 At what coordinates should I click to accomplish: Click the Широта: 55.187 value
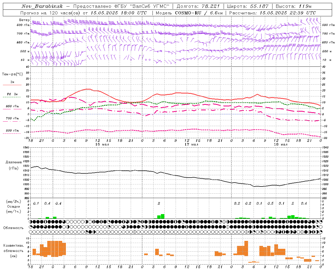click(x=248, y=6)
